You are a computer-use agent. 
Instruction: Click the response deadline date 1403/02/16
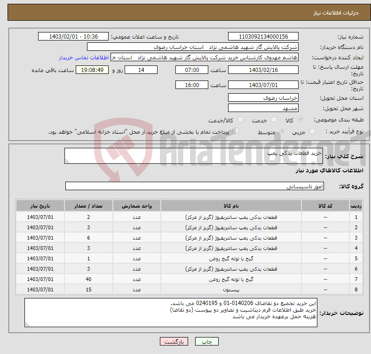(x=263, y=70)
